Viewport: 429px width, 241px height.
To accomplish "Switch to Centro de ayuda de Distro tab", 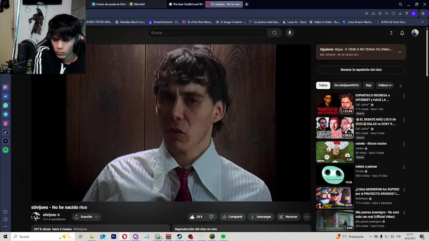I will (109, 4).
